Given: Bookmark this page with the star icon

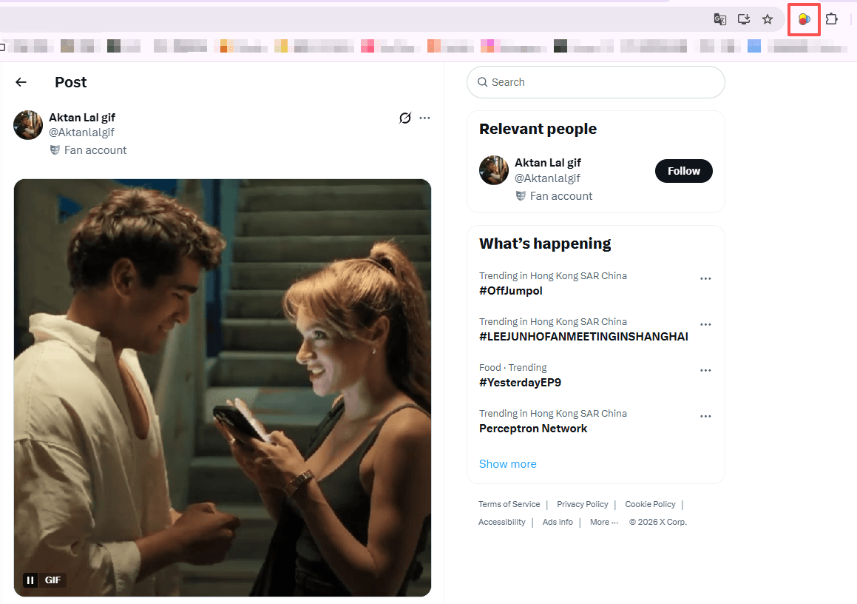Looking at the screenshot, I should coord(768,19).
